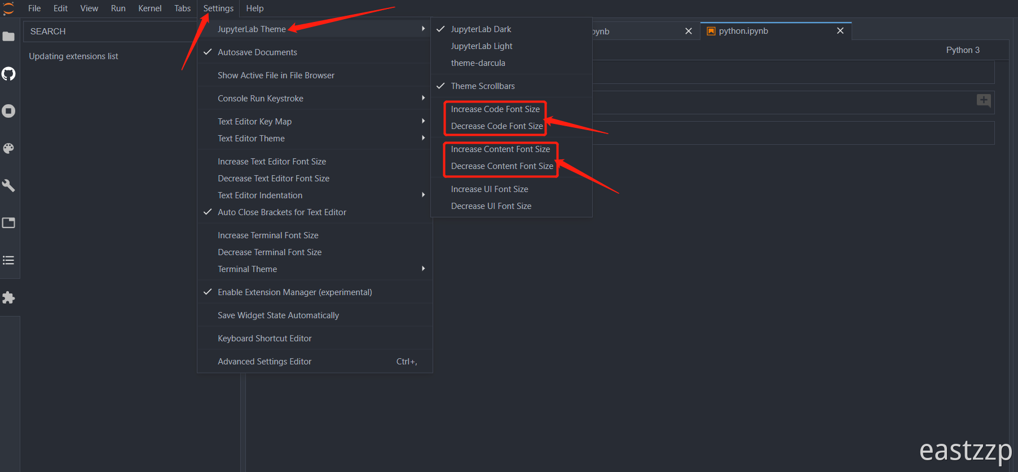Open the GitHub sidebar icon

(8, 74)
